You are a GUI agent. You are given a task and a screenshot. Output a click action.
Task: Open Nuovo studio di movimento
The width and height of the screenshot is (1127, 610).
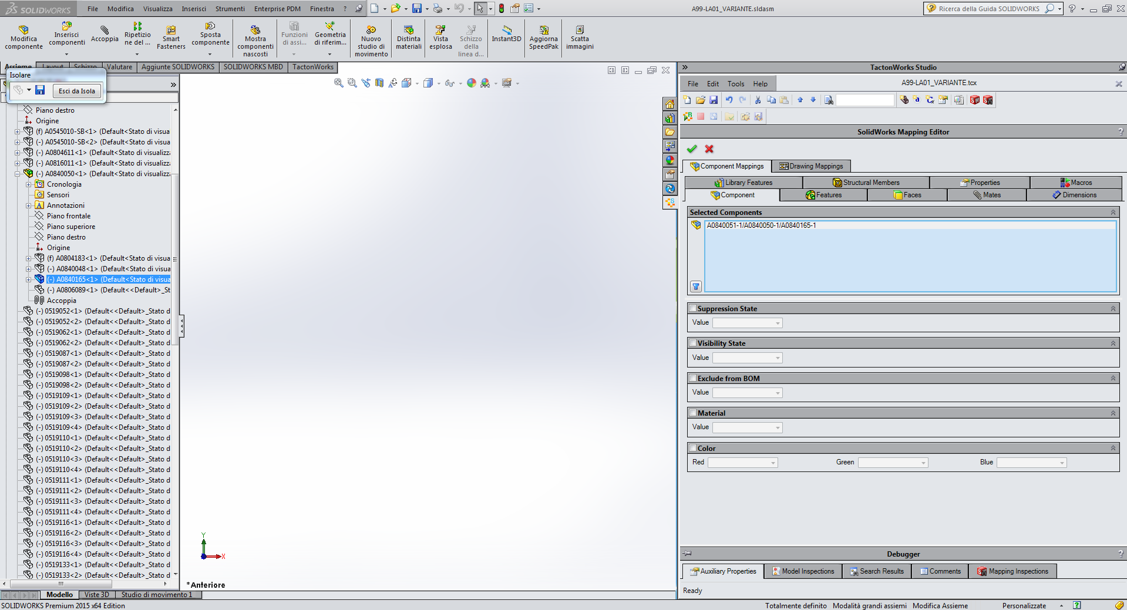pos(371,38)
